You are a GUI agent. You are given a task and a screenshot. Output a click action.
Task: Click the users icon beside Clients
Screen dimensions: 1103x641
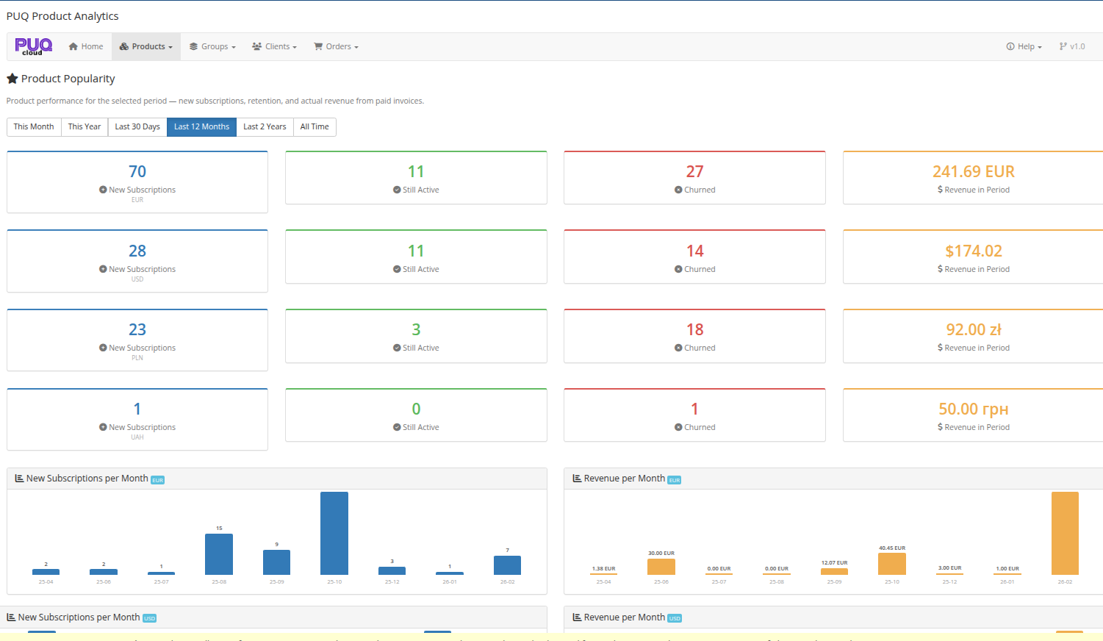[256, 46]
